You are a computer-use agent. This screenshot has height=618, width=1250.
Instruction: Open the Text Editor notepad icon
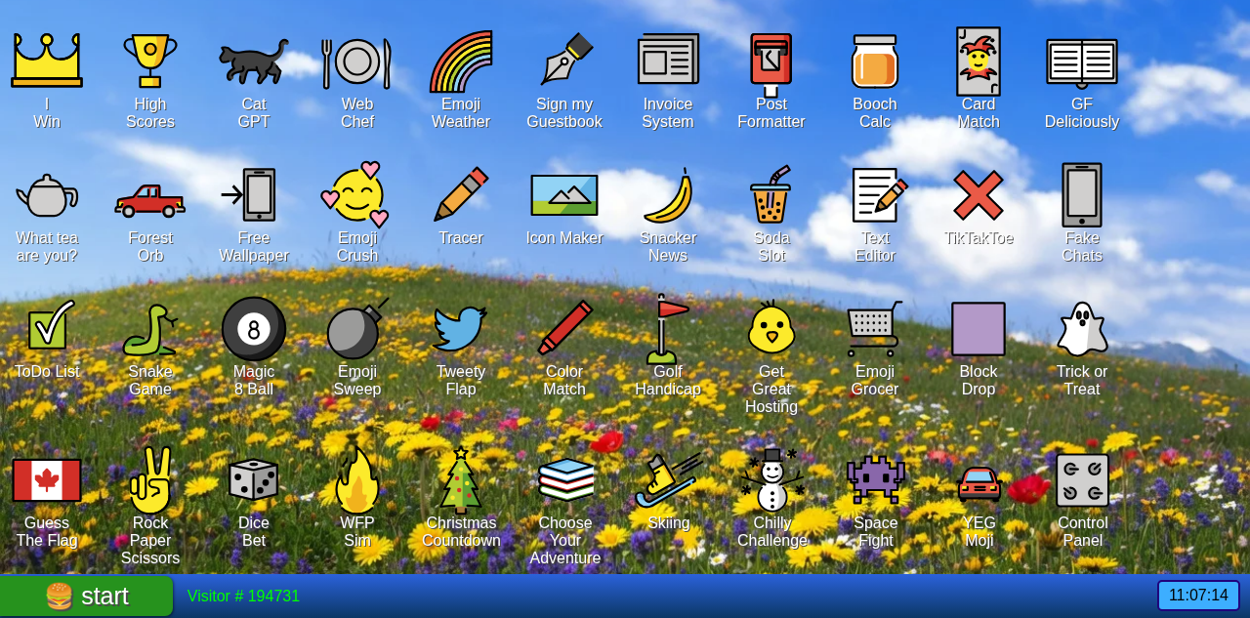pyautogui.click(x=879, y=194)
